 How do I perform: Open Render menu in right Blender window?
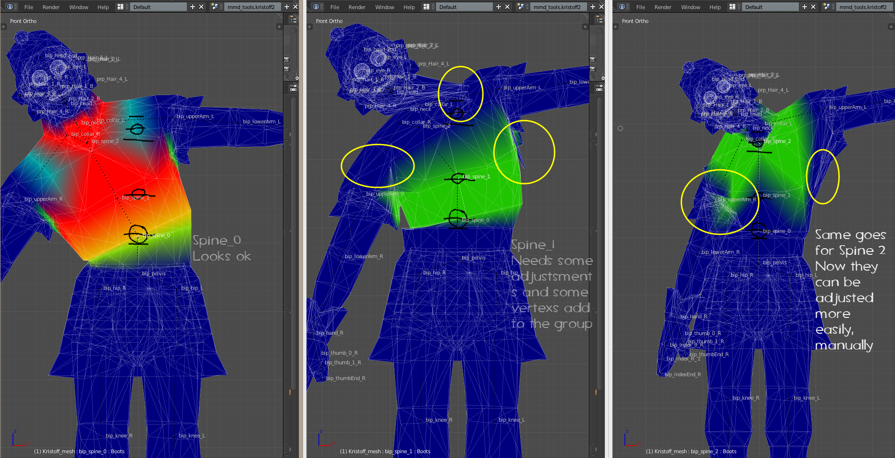(663, 7)
